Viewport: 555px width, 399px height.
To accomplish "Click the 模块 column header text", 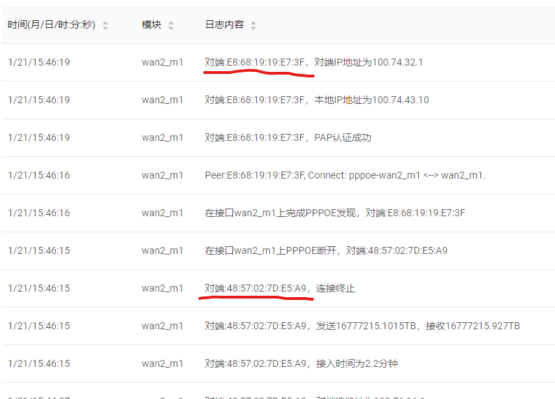I will [151, 25].
